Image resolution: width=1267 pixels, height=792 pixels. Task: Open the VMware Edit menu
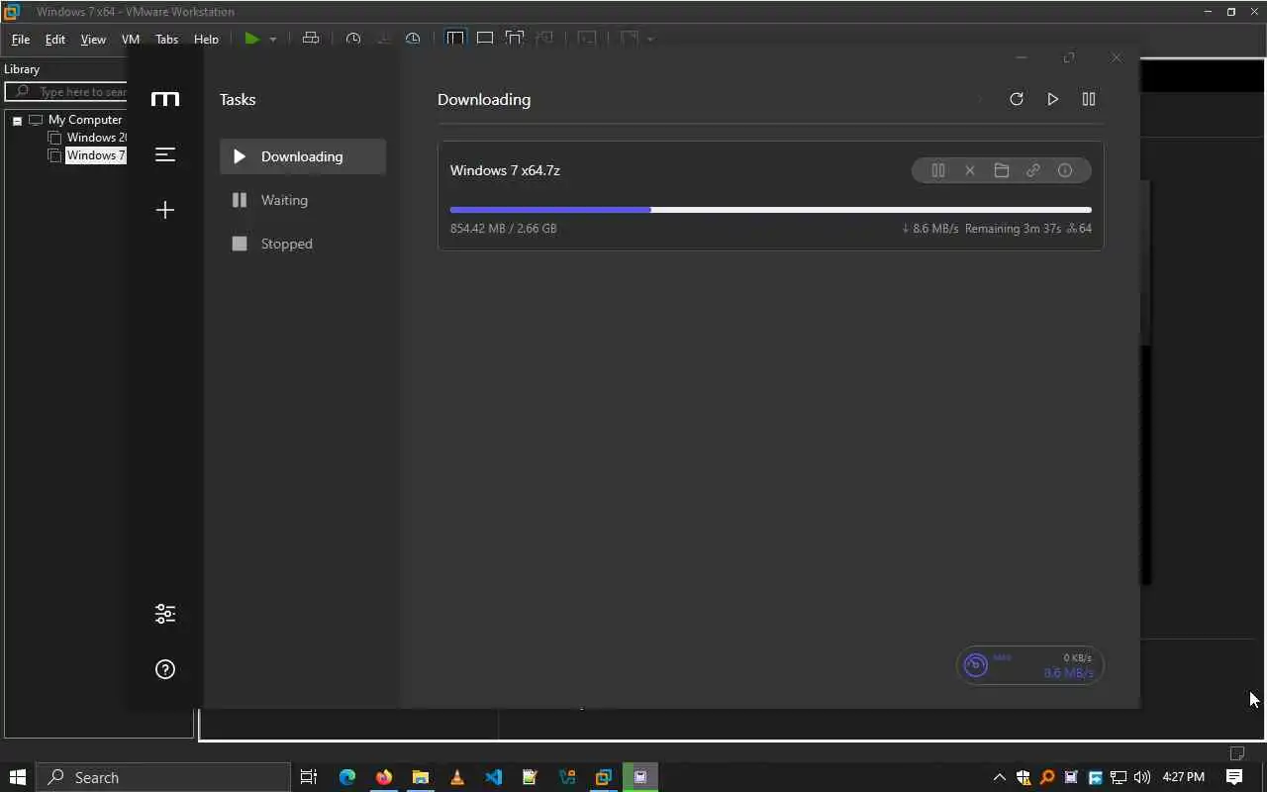coord(55,40)
